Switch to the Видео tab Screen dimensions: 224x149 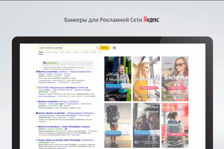point(56,52)
